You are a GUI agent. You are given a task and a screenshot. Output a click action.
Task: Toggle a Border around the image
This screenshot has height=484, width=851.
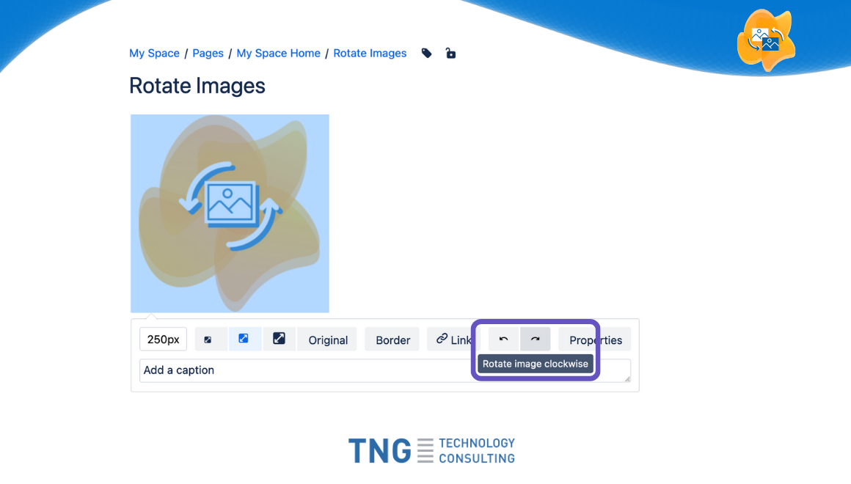pos(392,339)
